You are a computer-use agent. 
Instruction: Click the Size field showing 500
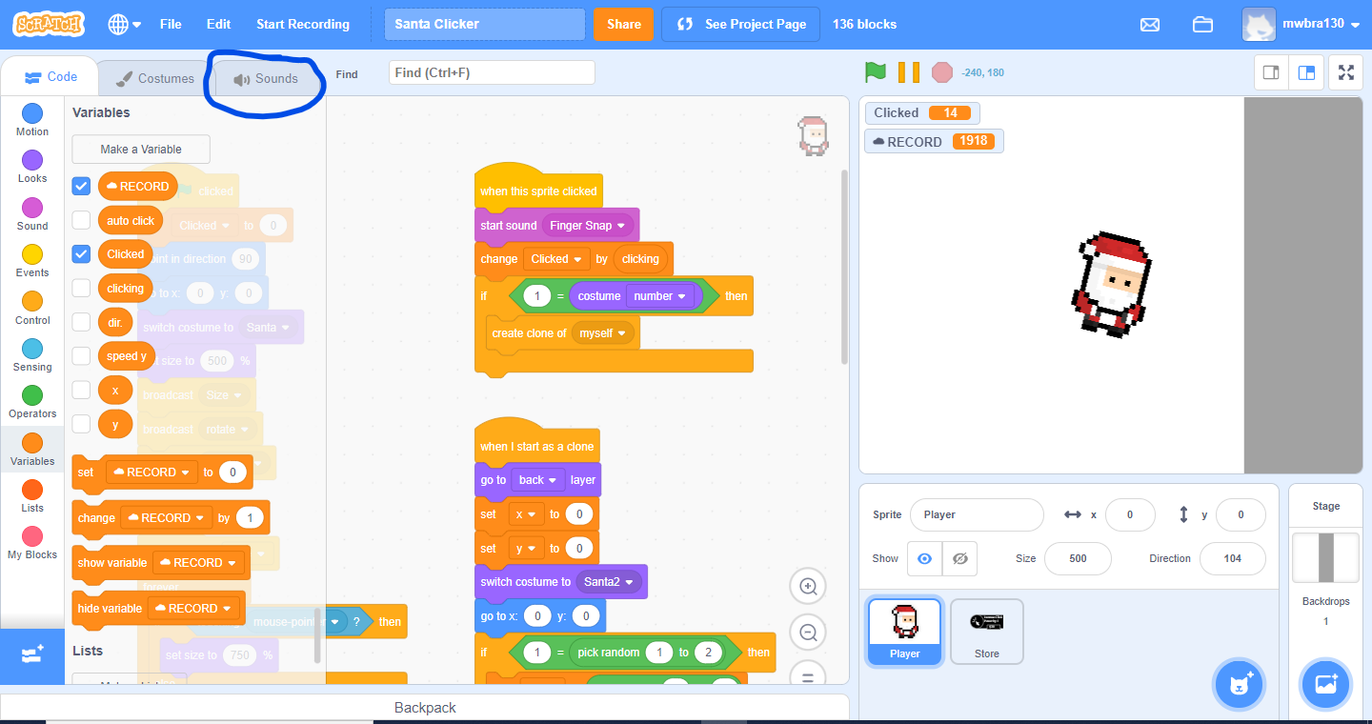(1079, 558)
